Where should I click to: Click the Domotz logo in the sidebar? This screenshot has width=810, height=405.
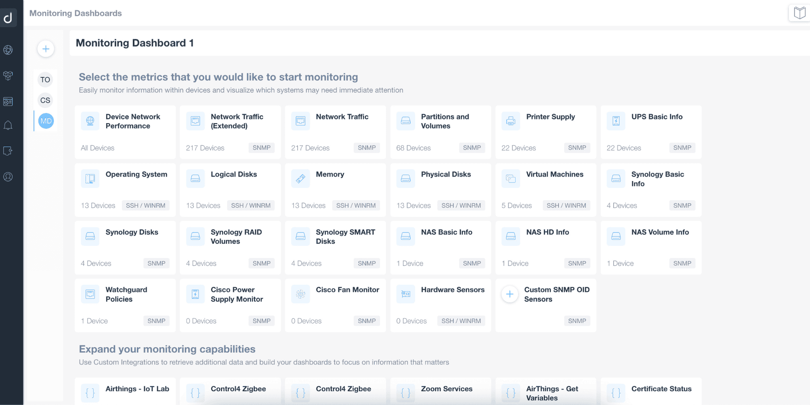[x=8, y=17]
